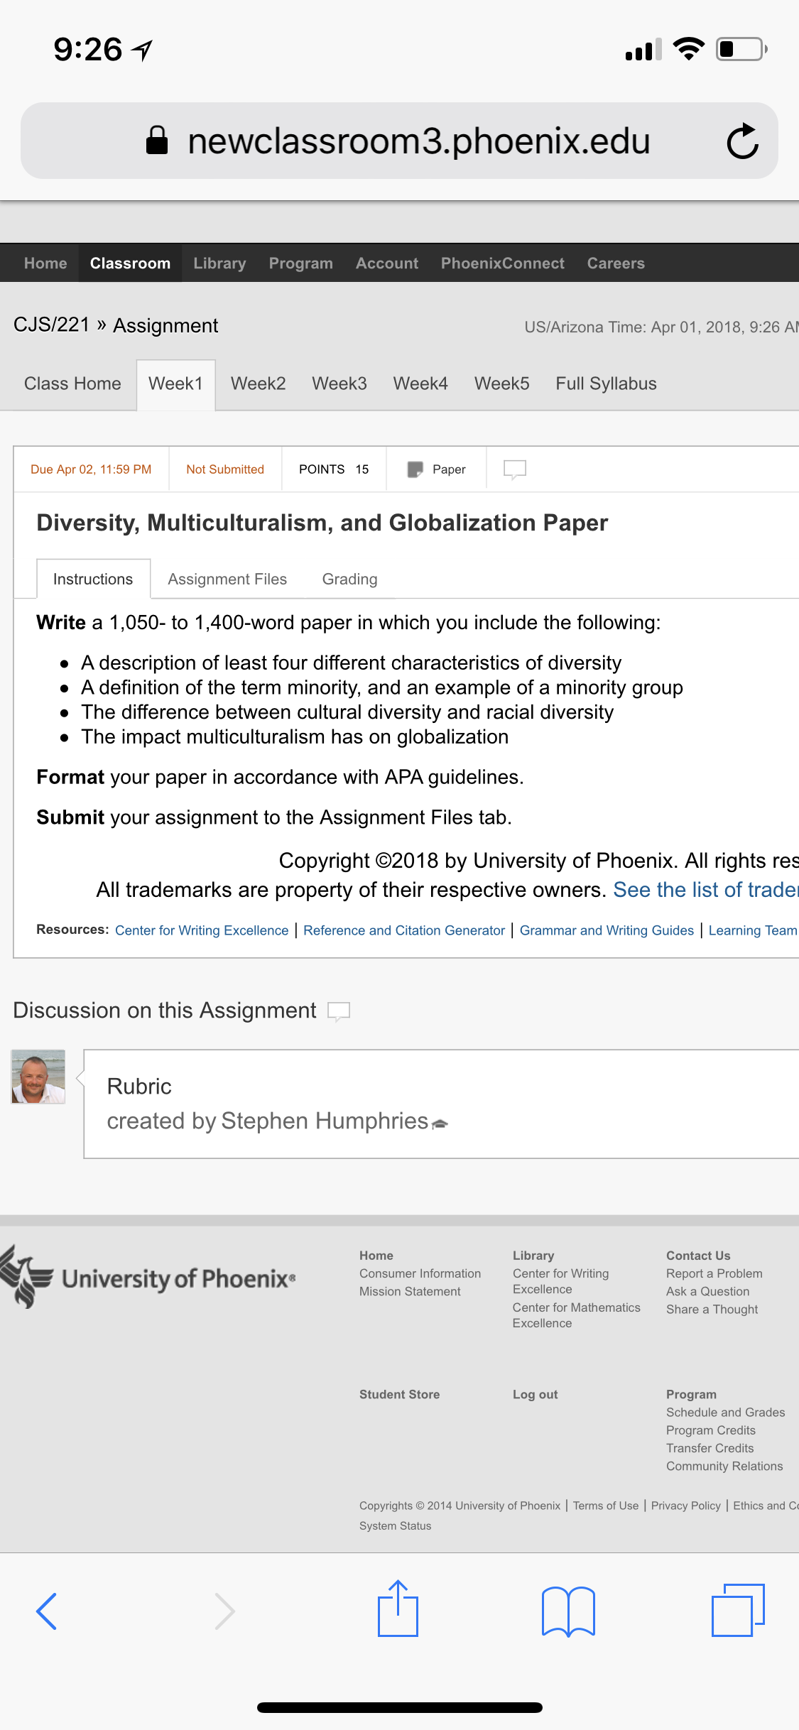The image size is (799, 1730).
Task: Click the Log out link
Action: 535,1394
